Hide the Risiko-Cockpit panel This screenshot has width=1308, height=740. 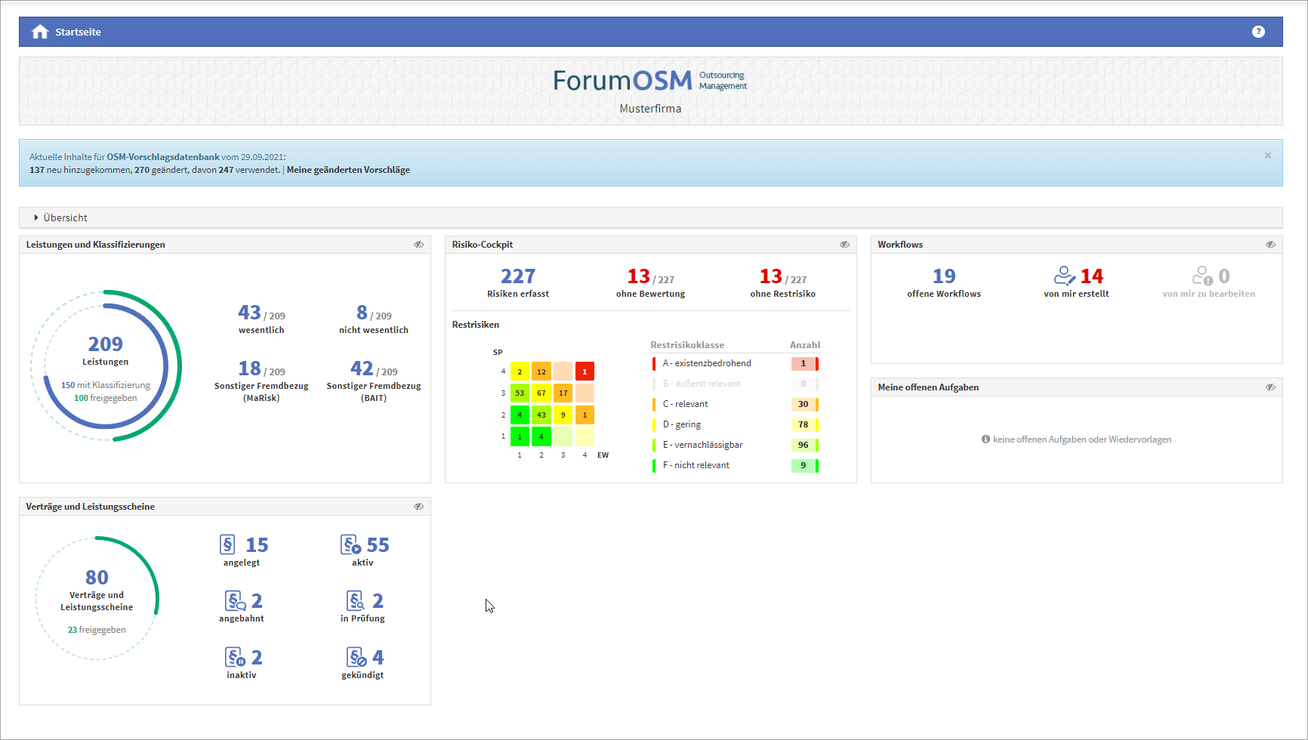pyautogui.click(x=844, y=245)
